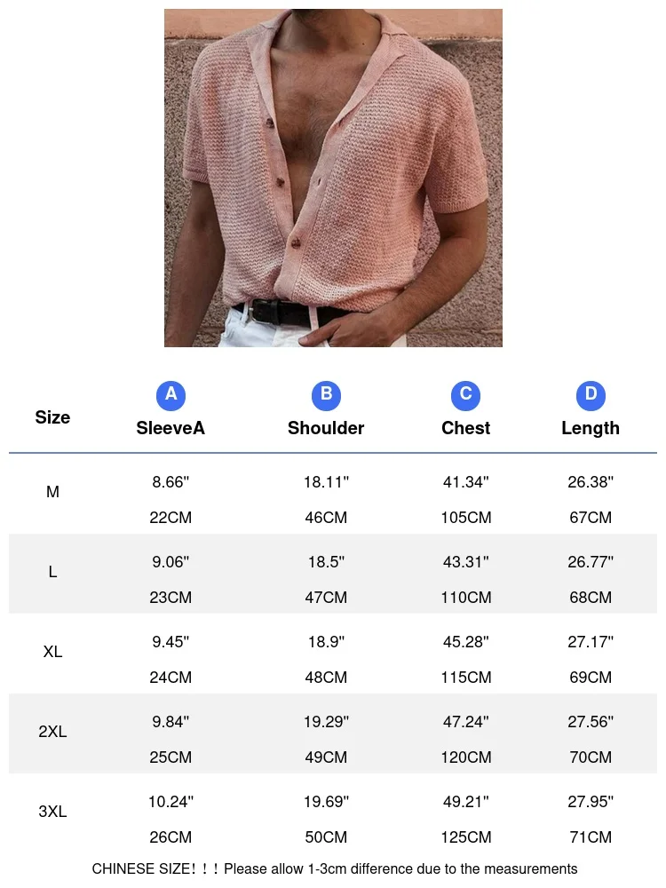Select the Shoulder column header

pos(326,428)
